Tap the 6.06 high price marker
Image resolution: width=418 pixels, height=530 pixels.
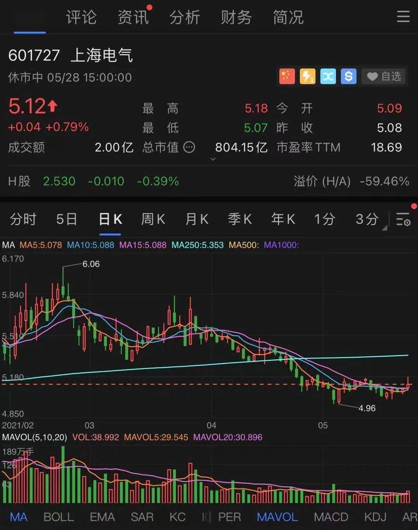click(x=91, y=264)
